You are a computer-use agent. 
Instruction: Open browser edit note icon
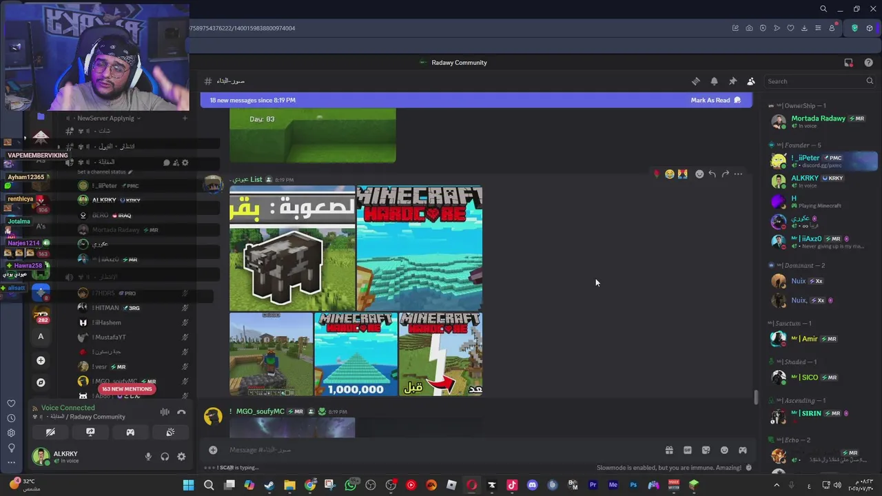pyautogui.click(x=735, y=28)
